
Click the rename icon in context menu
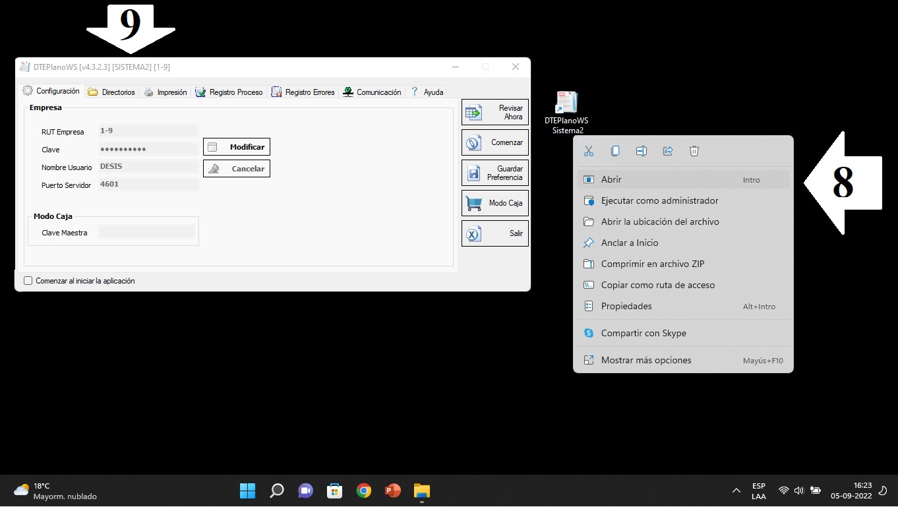642,151
